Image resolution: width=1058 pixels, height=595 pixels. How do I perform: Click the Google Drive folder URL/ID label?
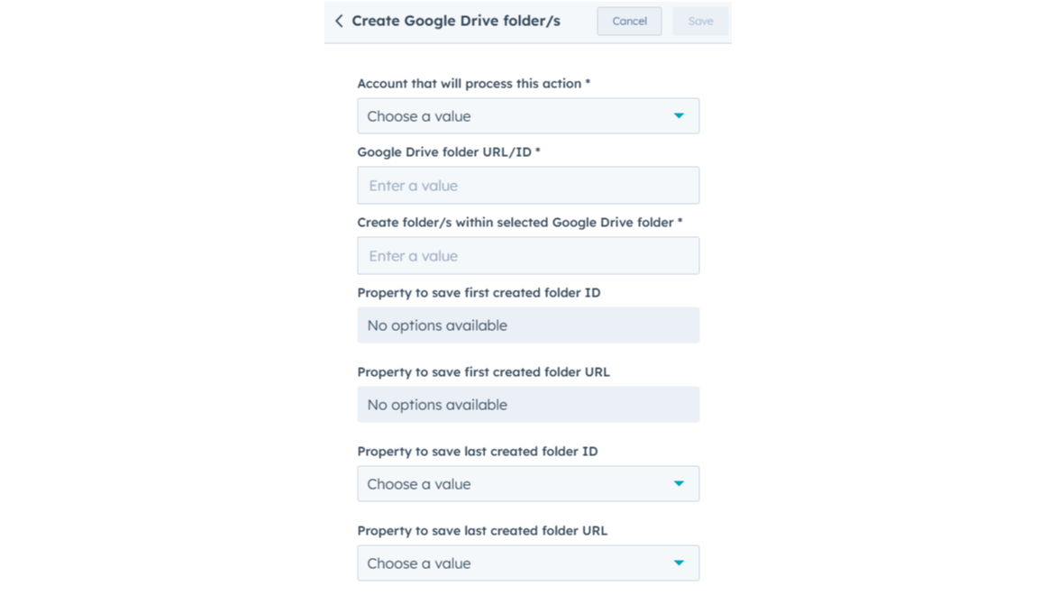449,152
